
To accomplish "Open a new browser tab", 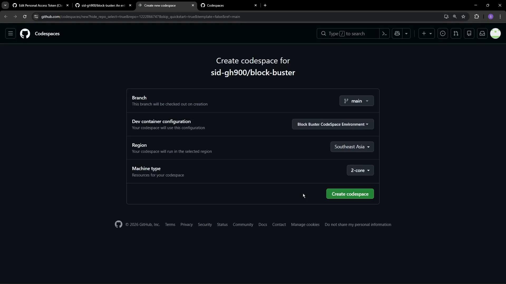I will (265, 5).
